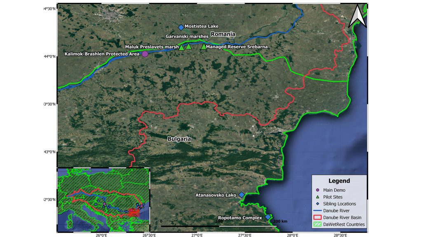Click the Garvanski marshes green triangle marker
The image size is (422, 237).
[189, 46]
